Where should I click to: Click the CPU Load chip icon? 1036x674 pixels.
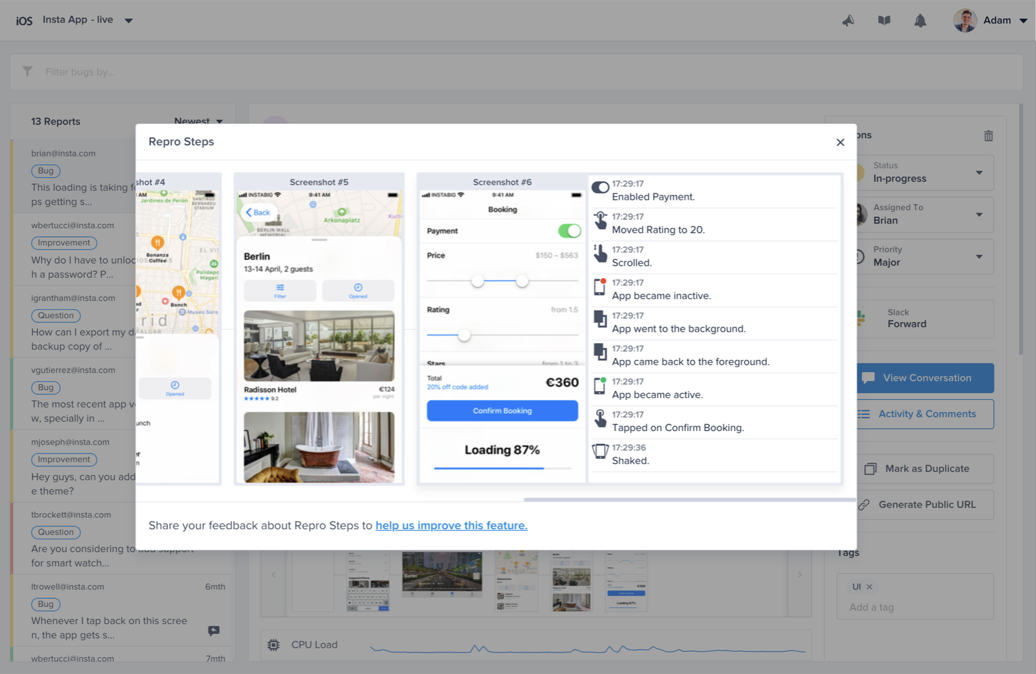(274, 645)
